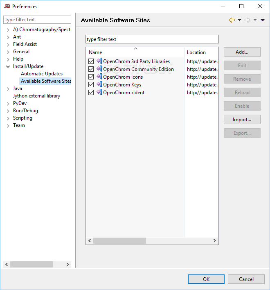Disable the OpenChrom xIdent checkbox

[x=91, y=92]
